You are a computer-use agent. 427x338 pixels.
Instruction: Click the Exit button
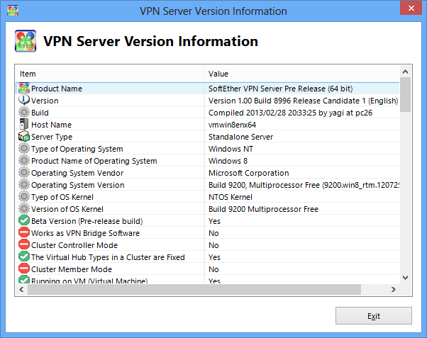pyautogui.click(x=373, y=316)
